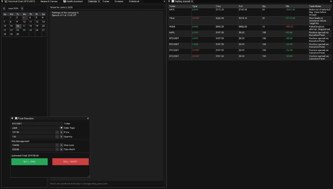
Task: Click the Ticker input field
Action: tap(37, 124)
